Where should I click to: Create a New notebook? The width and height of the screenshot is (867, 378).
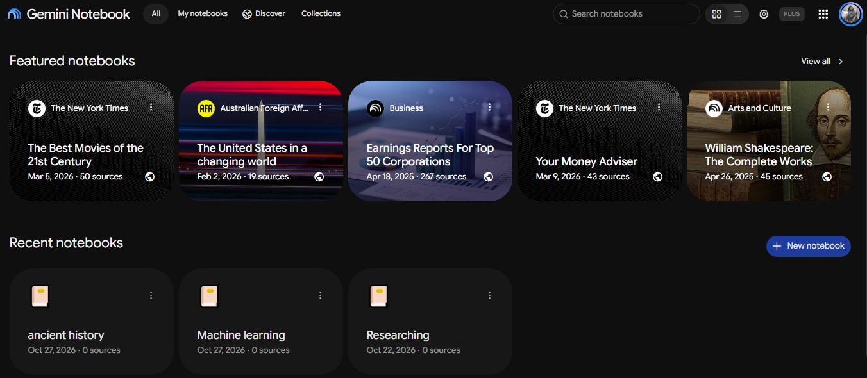[808, 246]
